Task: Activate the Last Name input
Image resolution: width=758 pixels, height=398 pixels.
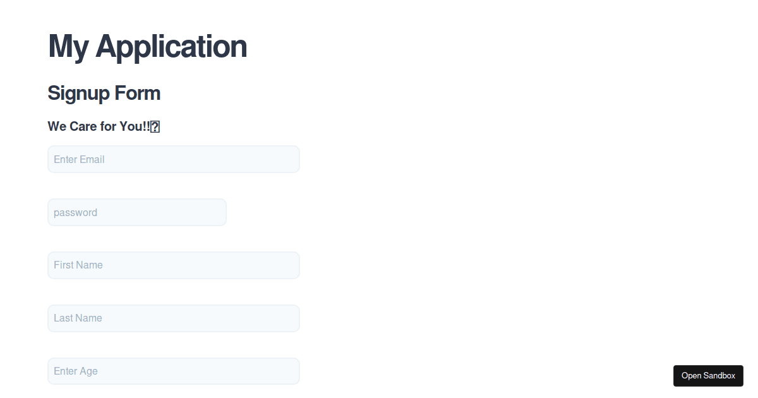Action: click(x=174, y=318)
